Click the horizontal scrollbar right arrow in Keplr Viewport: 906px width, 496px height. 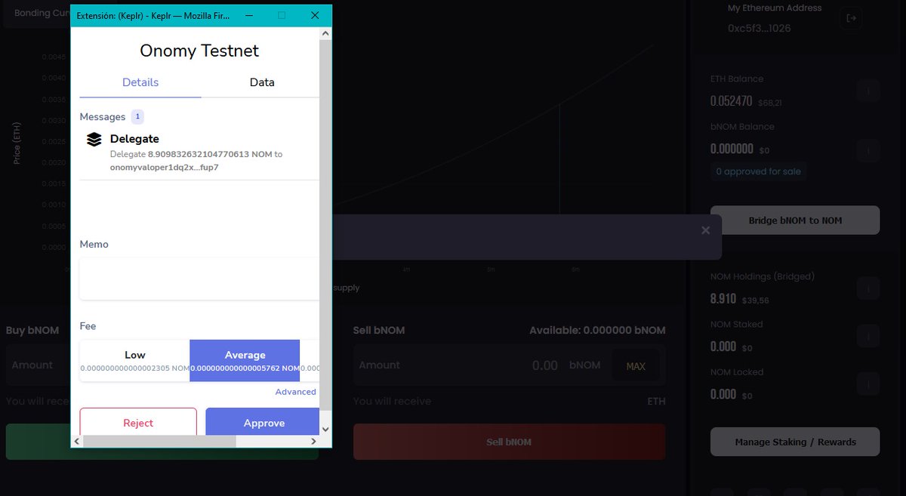(x=313, y=441)
